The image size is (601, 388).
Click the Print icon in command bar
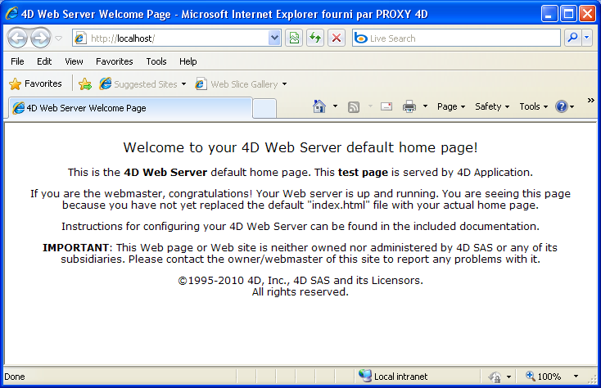[x=409, y=106]
